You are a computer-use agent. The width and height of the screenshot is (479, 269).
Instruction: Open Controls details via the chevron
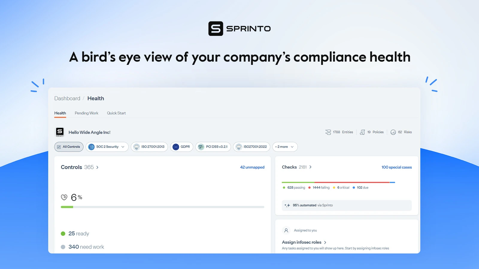coord(97,167)
